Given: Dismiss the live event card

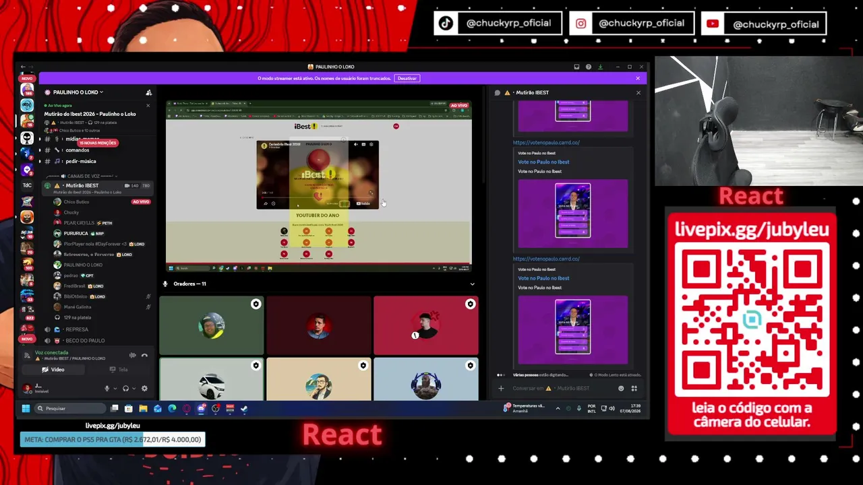Looking at the screenshot, I should (148, 105).
